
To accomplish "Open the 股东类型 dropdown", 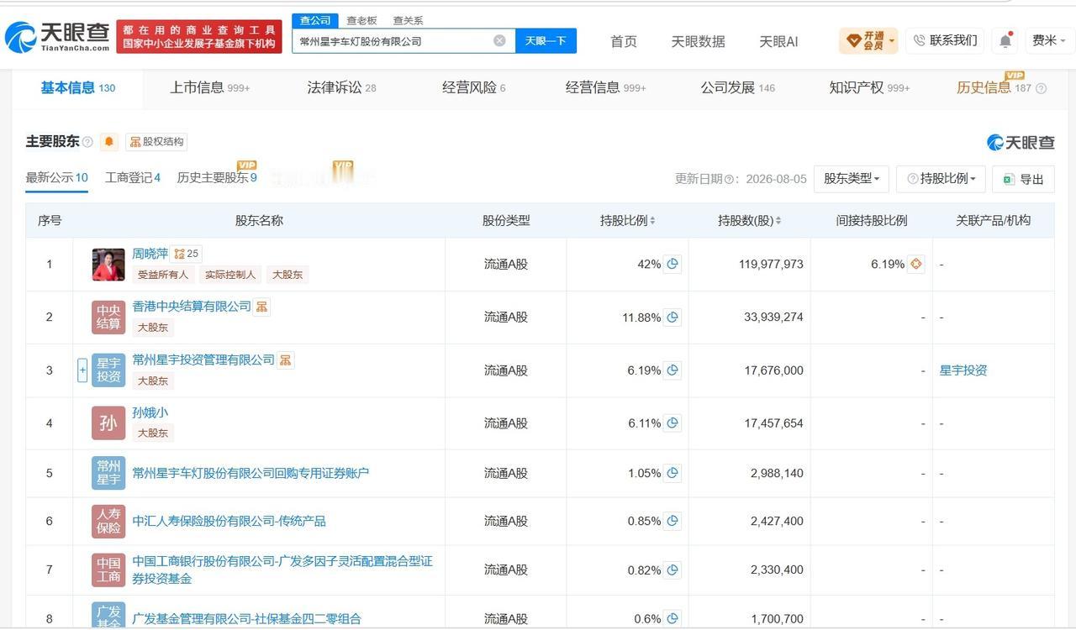I will coord(851,179).
